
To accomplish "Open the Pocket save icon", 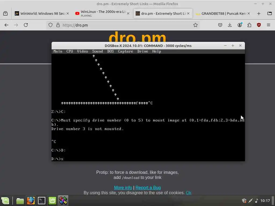I will [220, 25].
